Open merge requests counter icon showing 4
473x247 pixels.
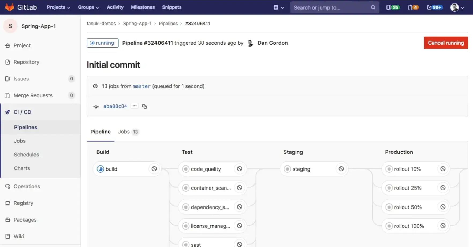pos(413,7)
